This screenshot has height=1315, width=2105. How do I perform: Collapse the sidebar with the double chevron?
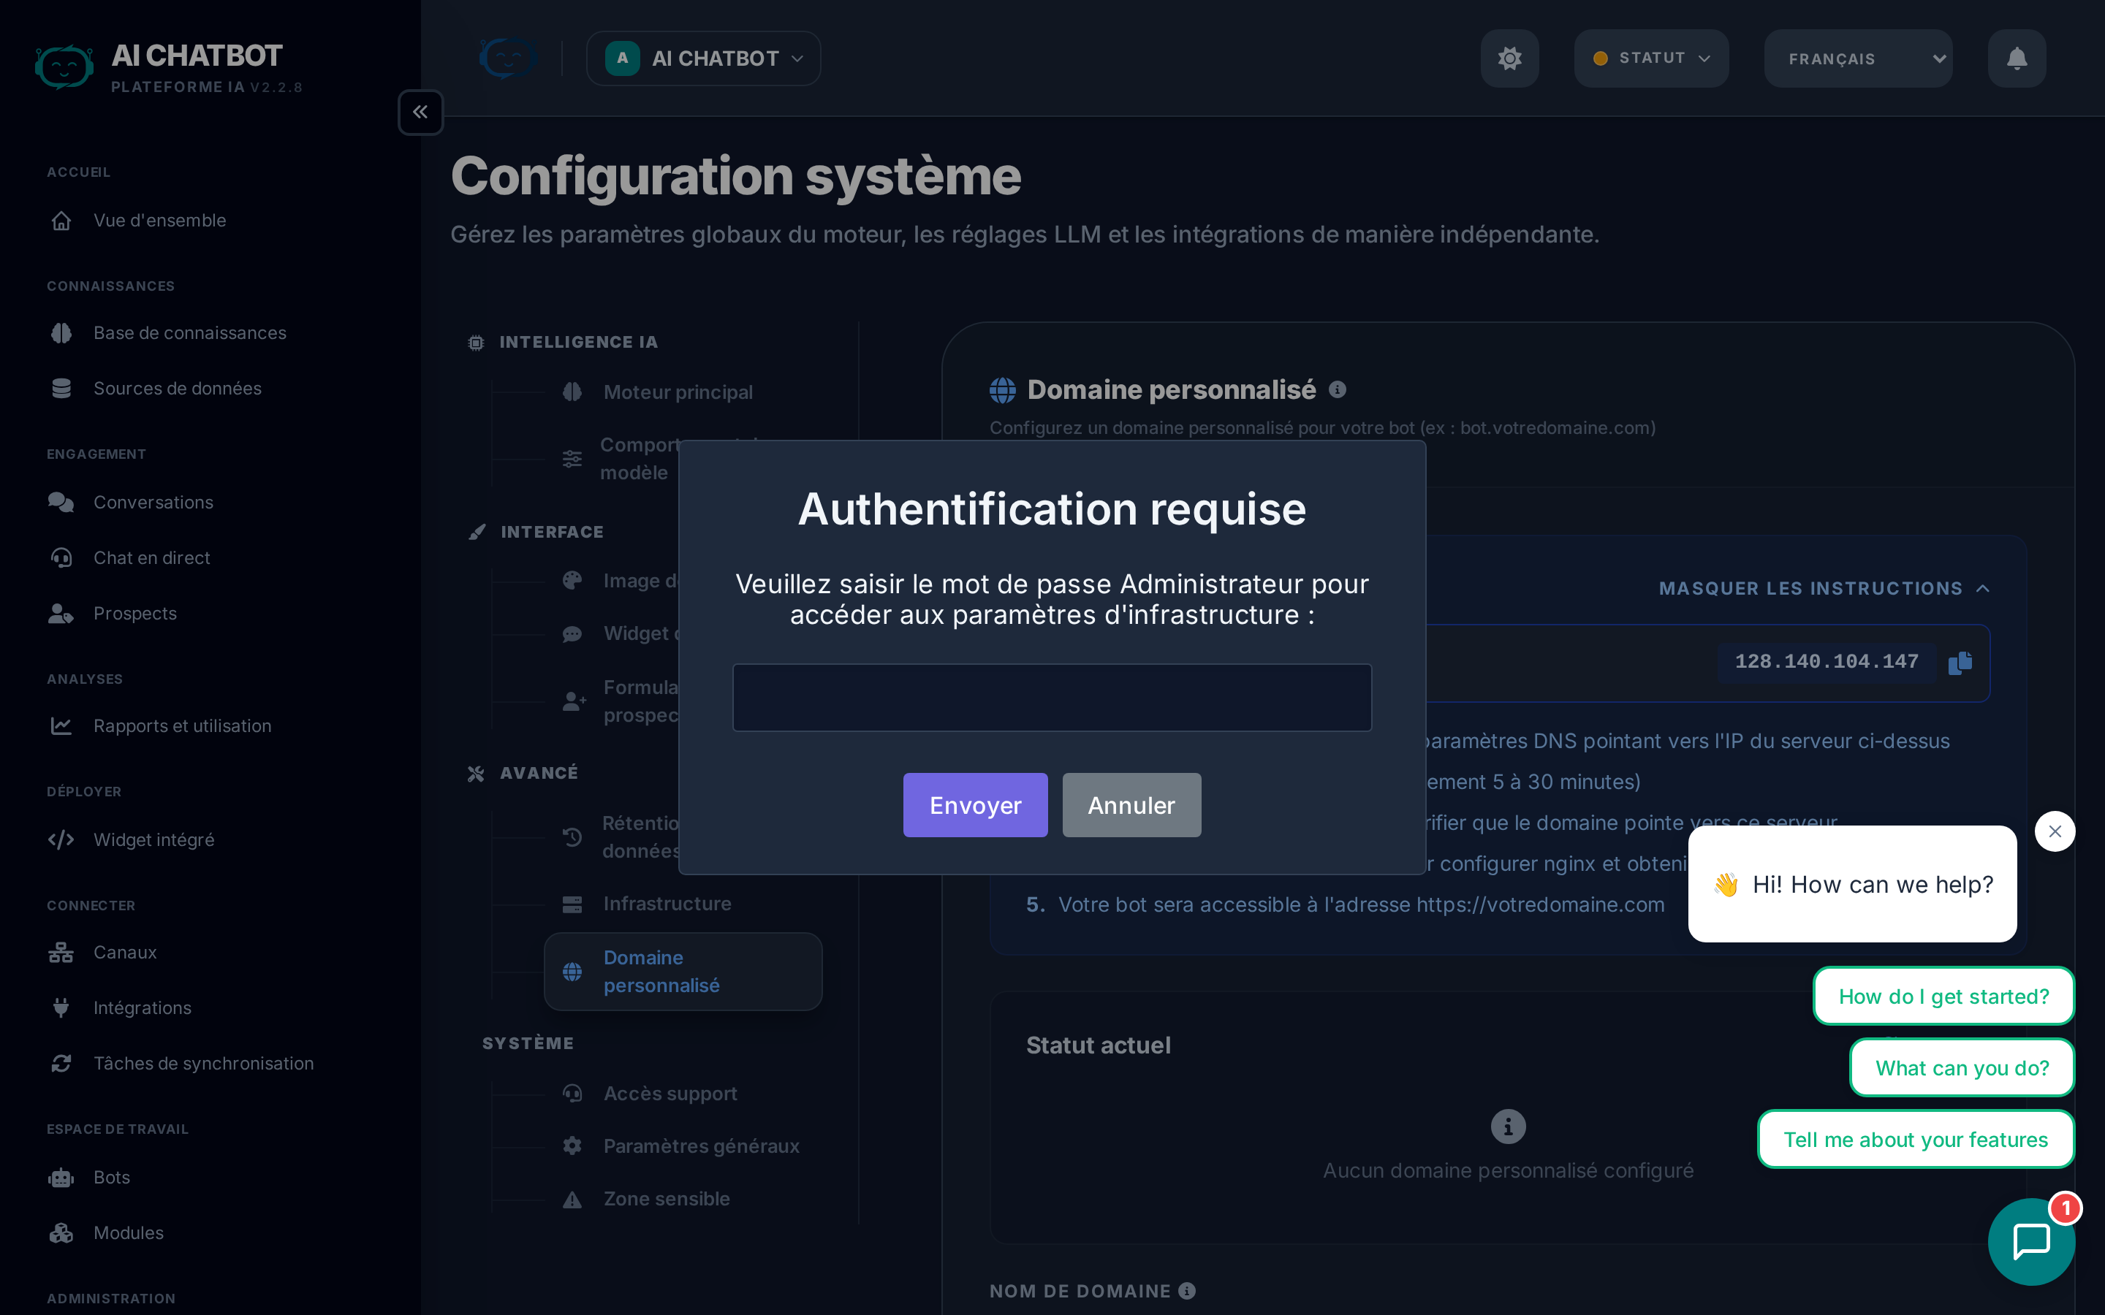click(x=420, y=113)
